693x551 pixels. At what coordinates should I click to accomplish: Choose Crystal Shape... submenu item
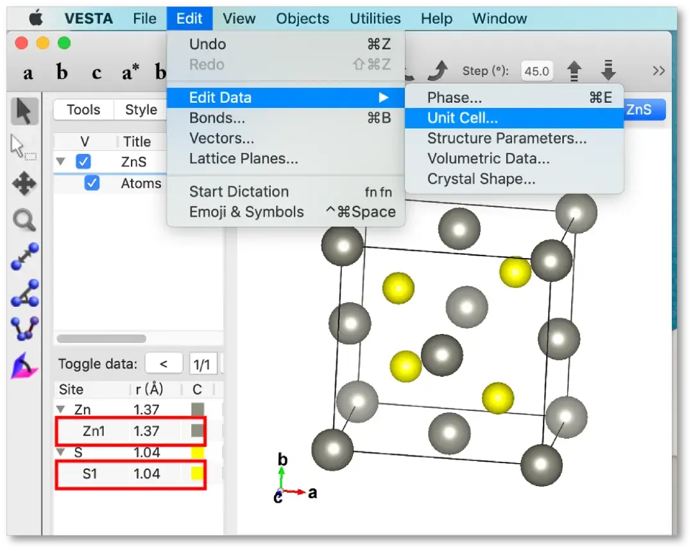point(515,179)
